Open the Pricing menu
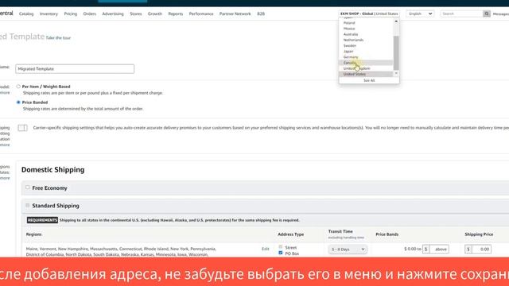Image resolution: width=509 pixels, height=286 pixels. 71,14
